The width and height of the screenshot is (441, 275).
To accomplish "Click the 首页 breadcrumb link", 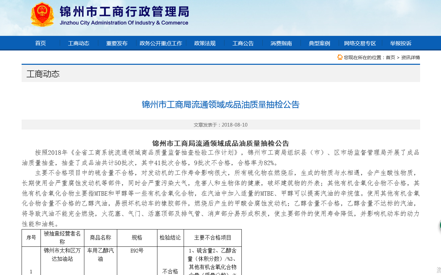I will tap(391, 57).
